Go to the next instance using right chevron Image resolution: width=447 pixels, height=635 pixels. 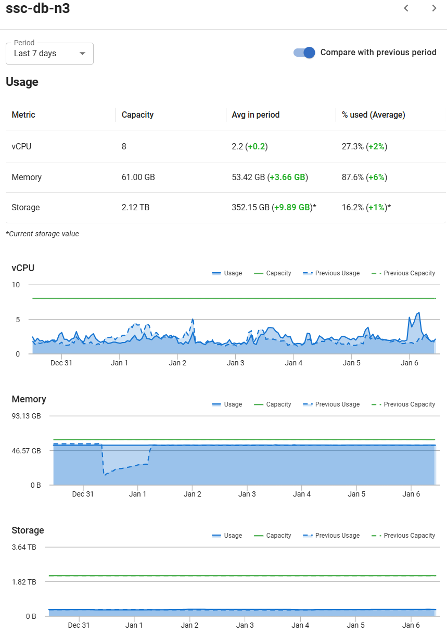434,8
